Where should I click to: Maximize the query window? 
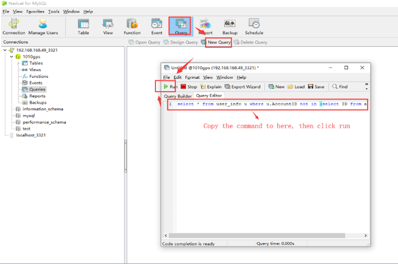(x=346, y=67)
